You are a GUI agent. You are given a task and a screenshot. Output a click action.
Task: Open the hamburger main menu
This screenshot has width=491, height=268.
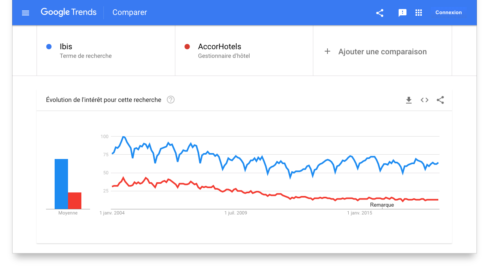pyautogui.click(x=26, y=13)
